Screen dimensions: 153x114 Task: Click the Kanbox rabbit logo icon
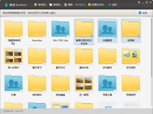tap(6, 5)
